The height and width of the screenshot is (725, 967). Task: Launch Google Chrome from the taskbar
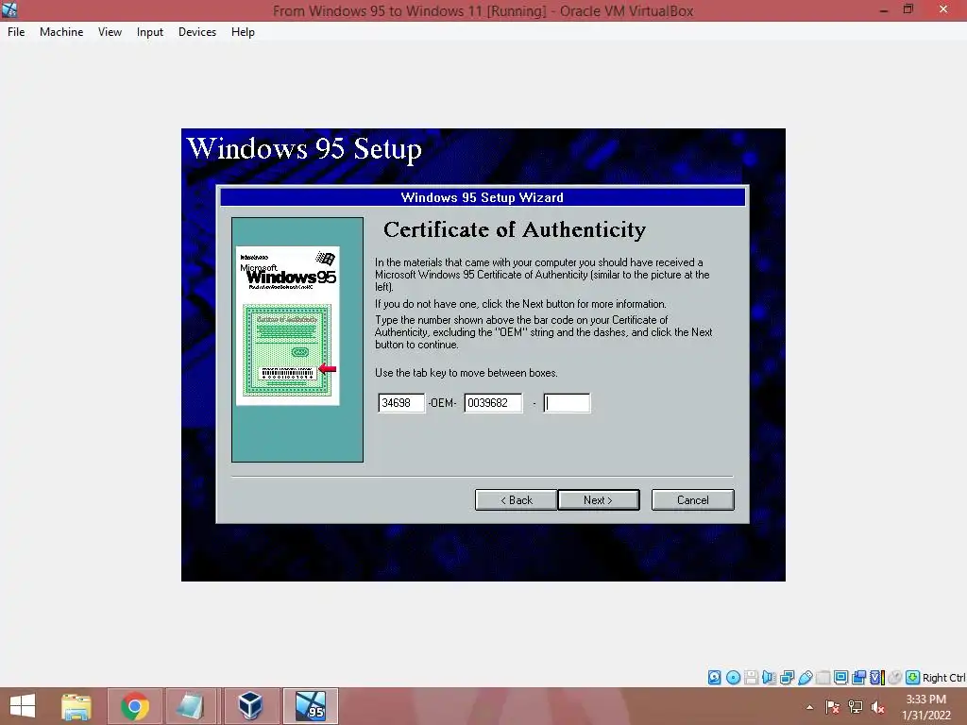coord(135,706)
